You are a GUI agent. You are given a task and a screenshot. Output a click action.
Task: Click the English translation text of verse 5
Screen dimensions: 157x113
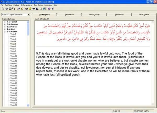(x=93, y=64)
